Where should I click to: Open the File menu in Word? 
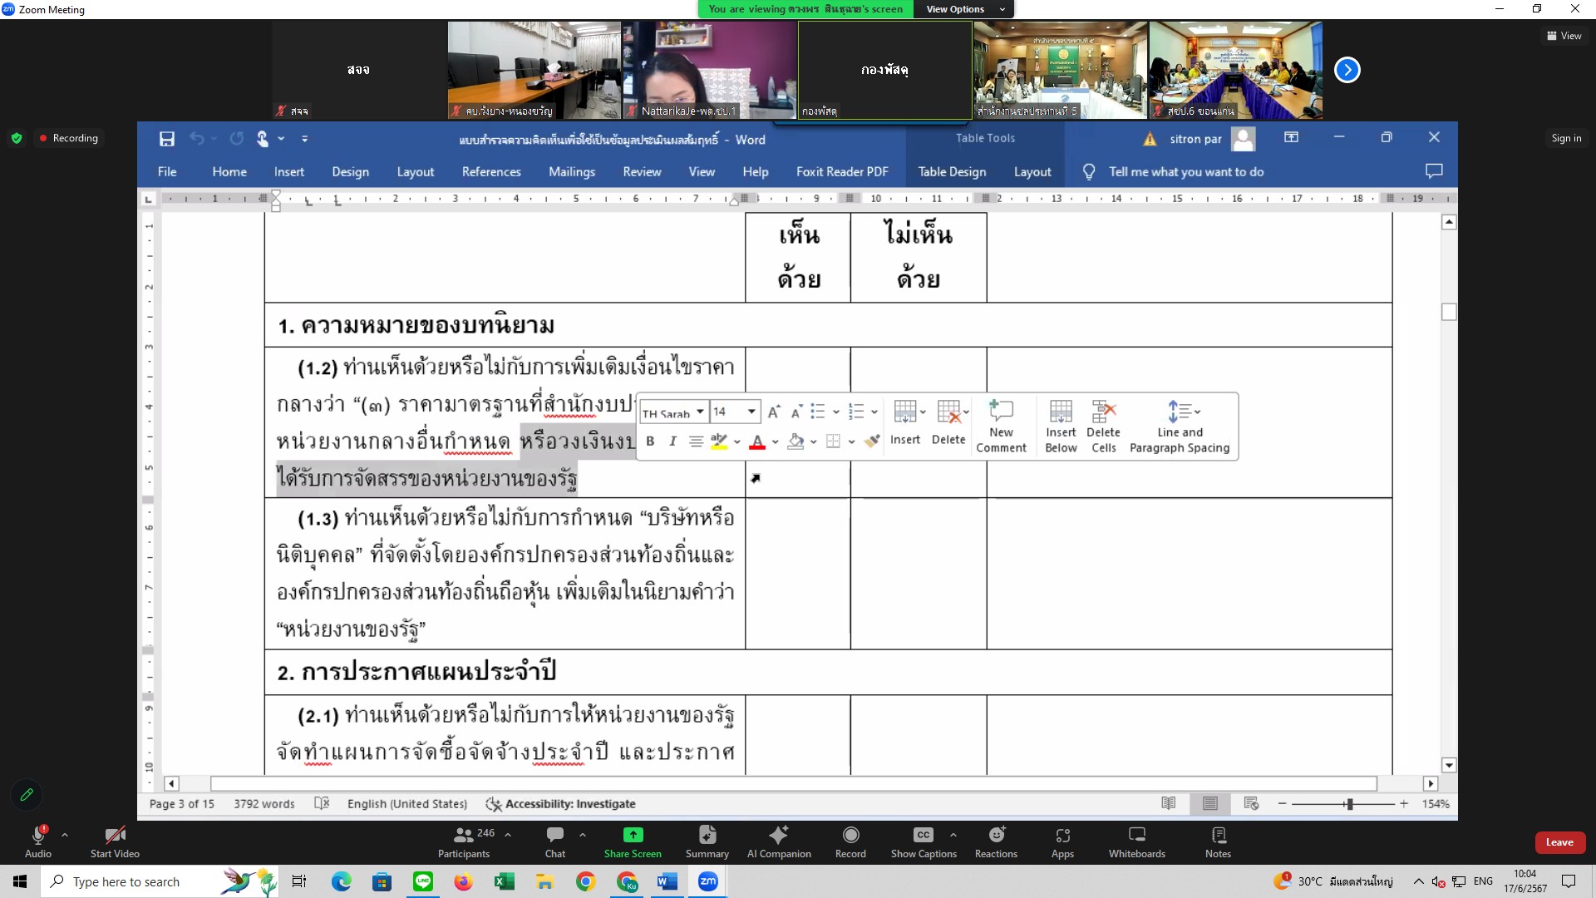[x=167, y=171]
